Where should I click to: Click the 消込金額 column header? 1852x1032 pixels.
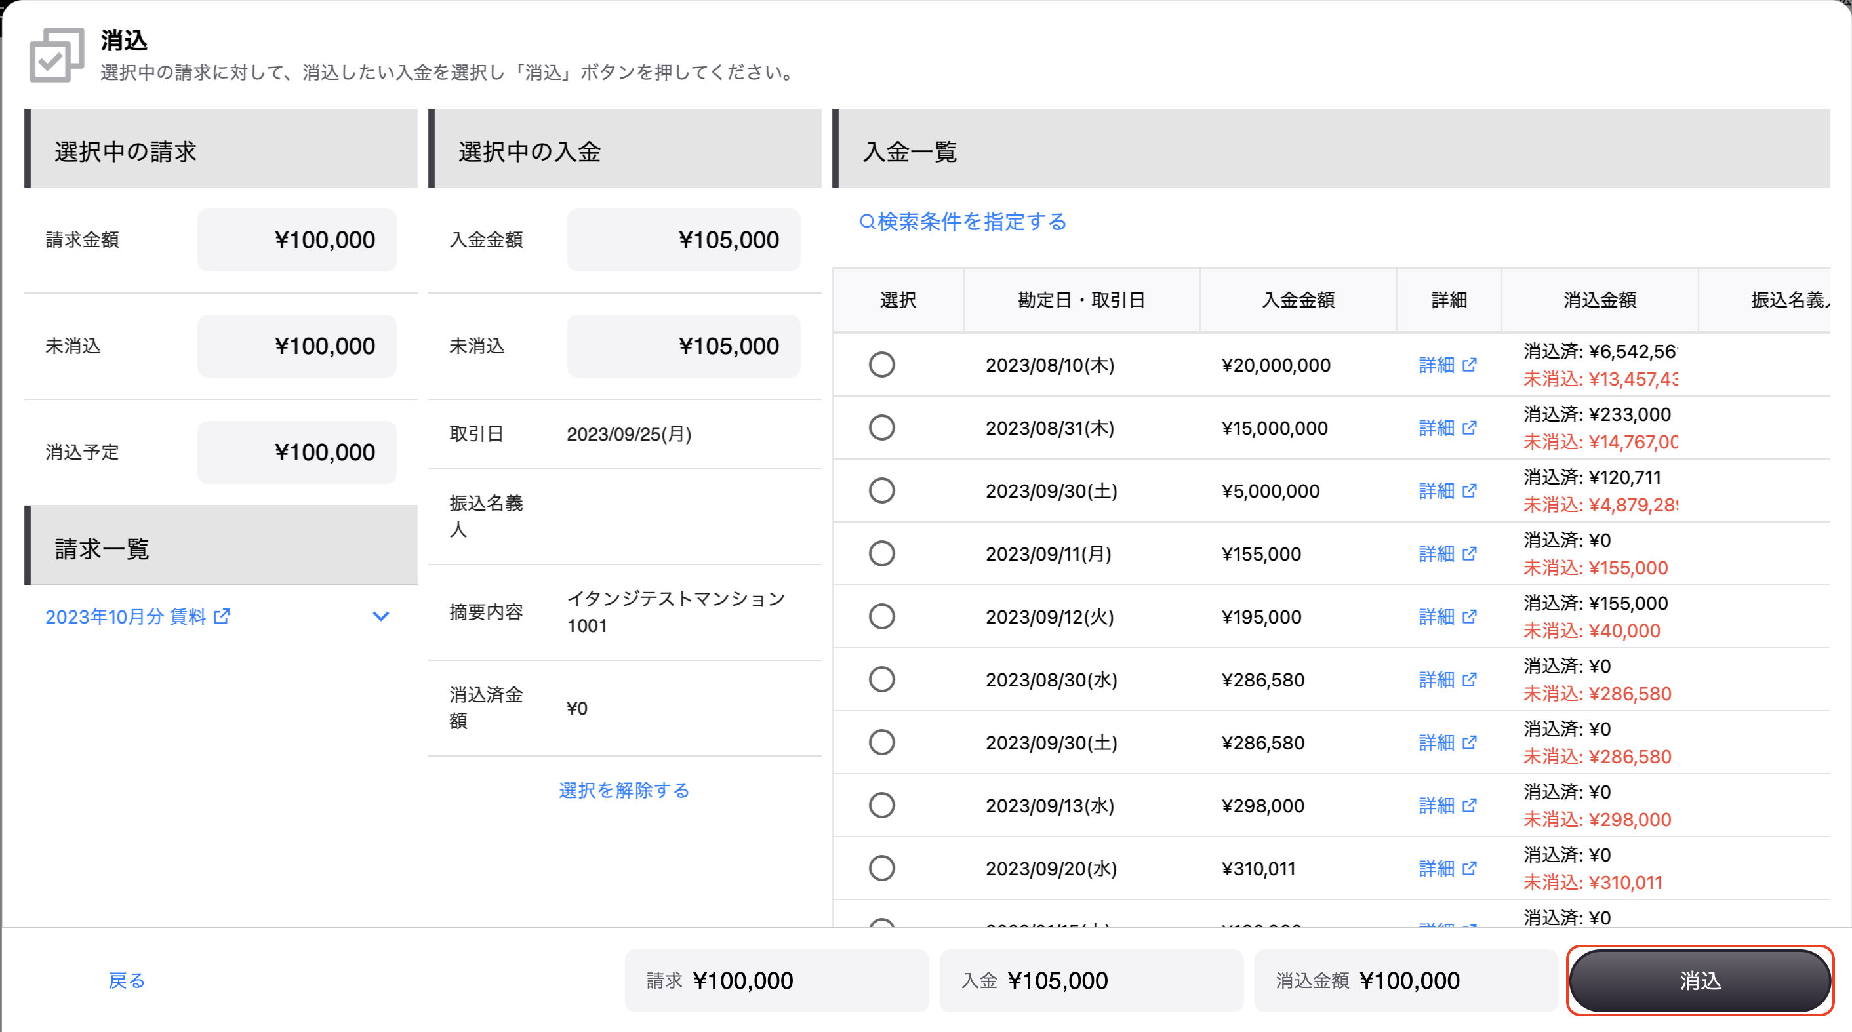[1600, 300]
